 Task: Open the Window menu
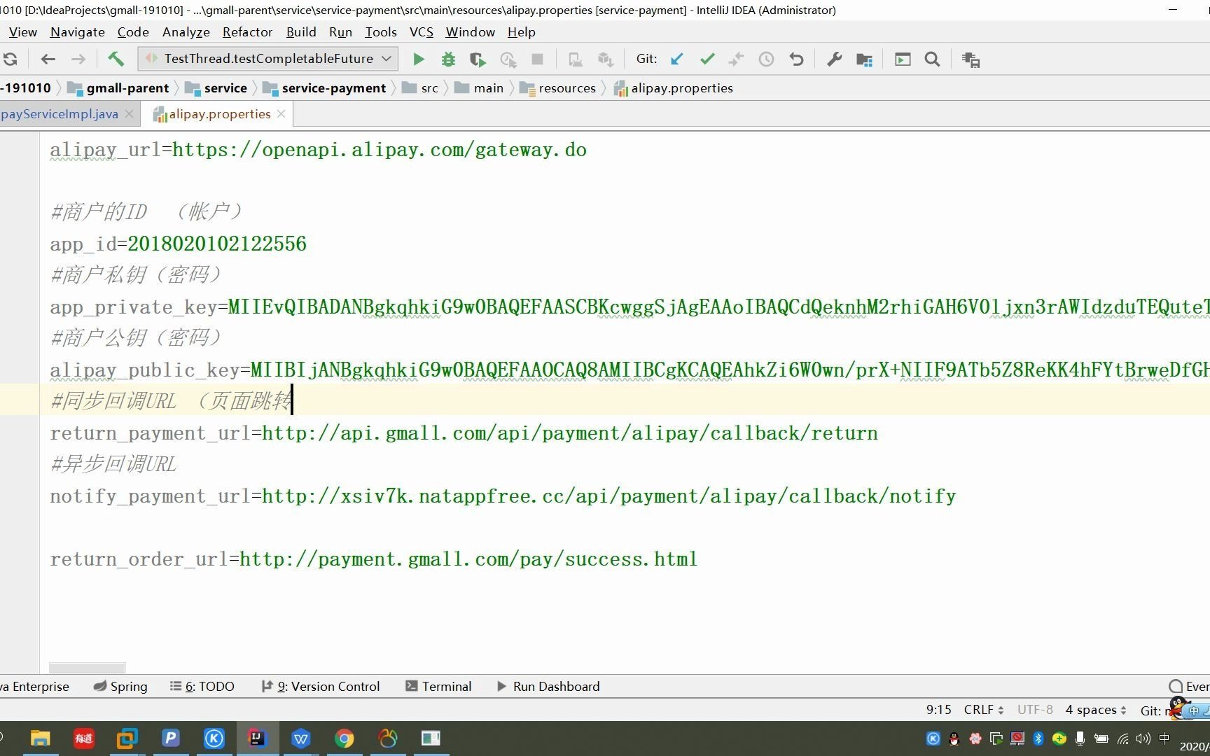click(x=470, y=32)
